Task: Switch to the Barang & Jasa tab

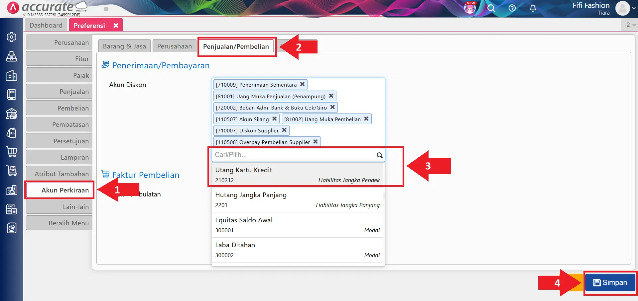Action: pyautogui.click(x=124, y=46)
